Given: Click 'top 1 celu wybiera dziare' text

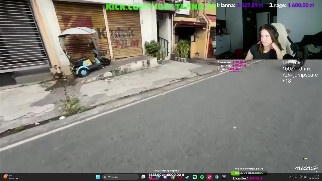Looking at the screenshot, I should pyautogui.click(x=249, y=169).
